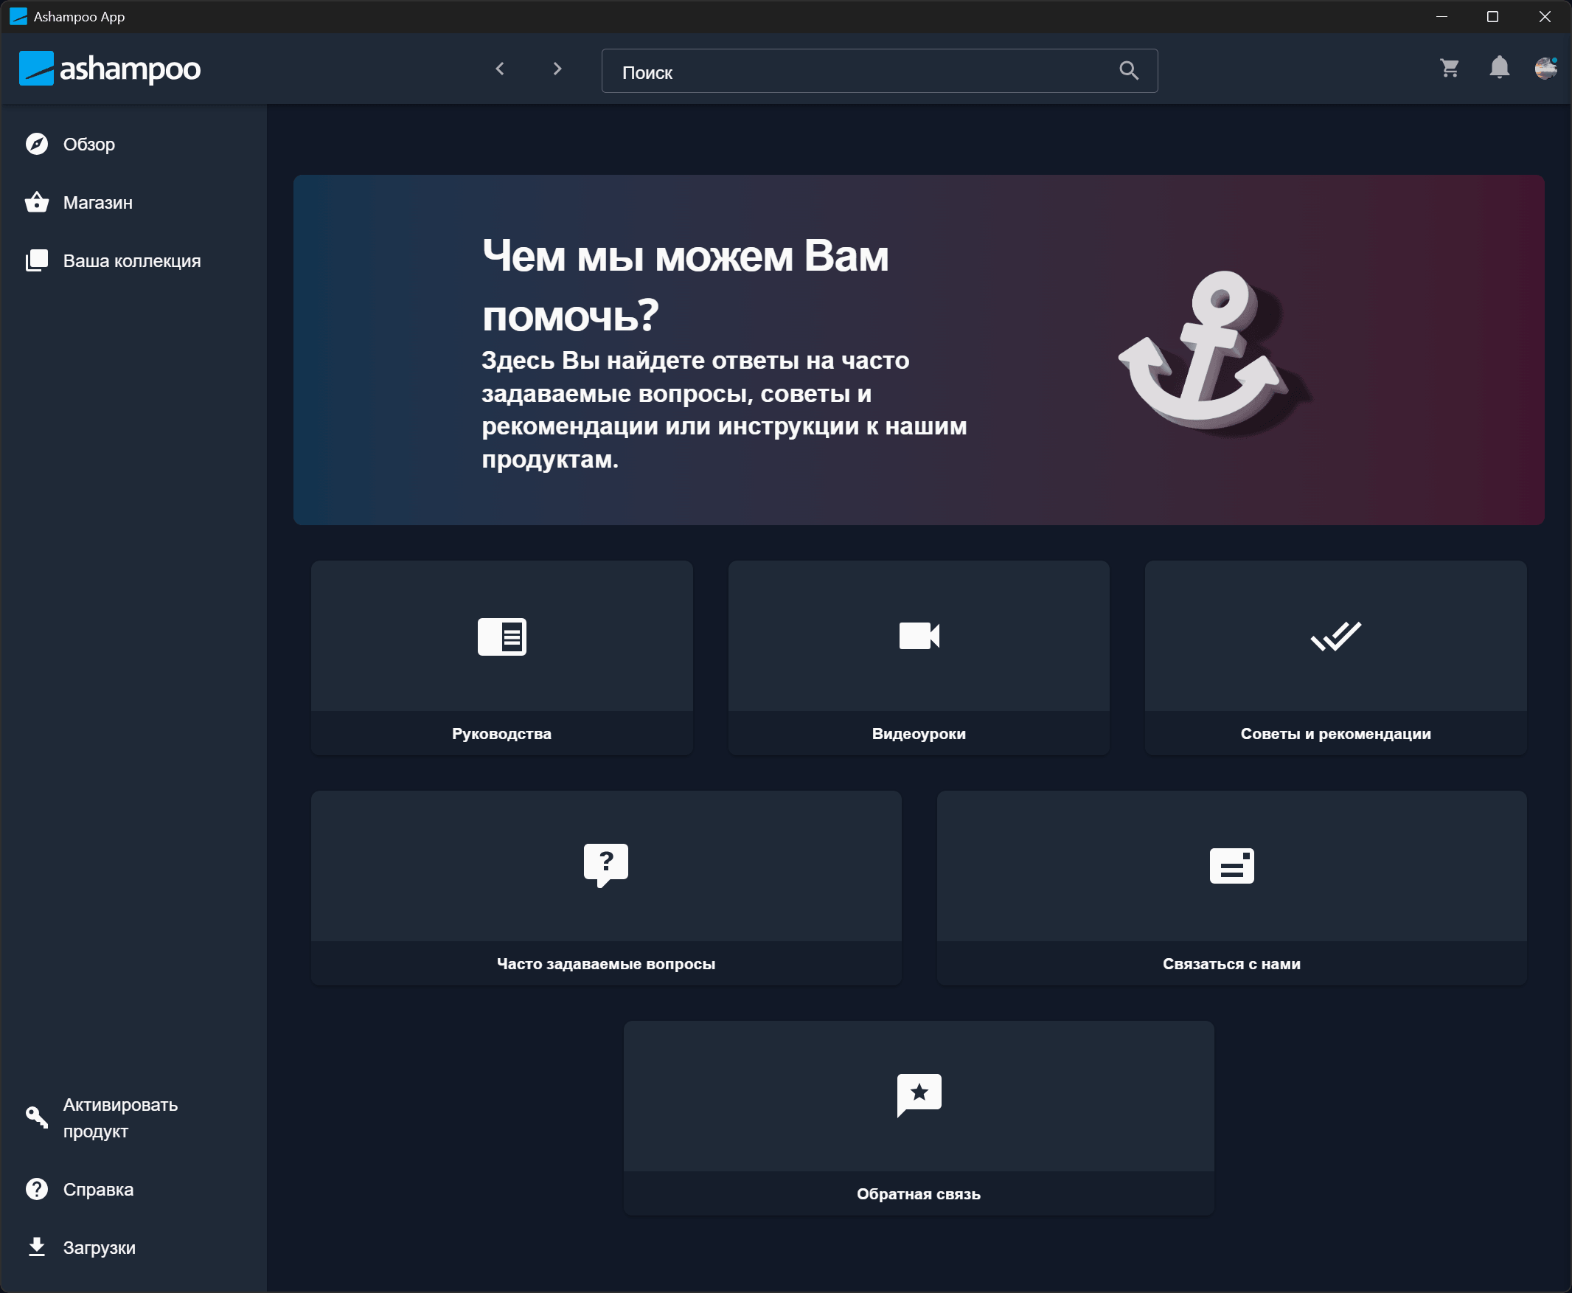Image resolution: width=1572 pixels, height=1293 pixels.
Task: Click the Справка question mark icon
Action: click(x=36, y=1190)
